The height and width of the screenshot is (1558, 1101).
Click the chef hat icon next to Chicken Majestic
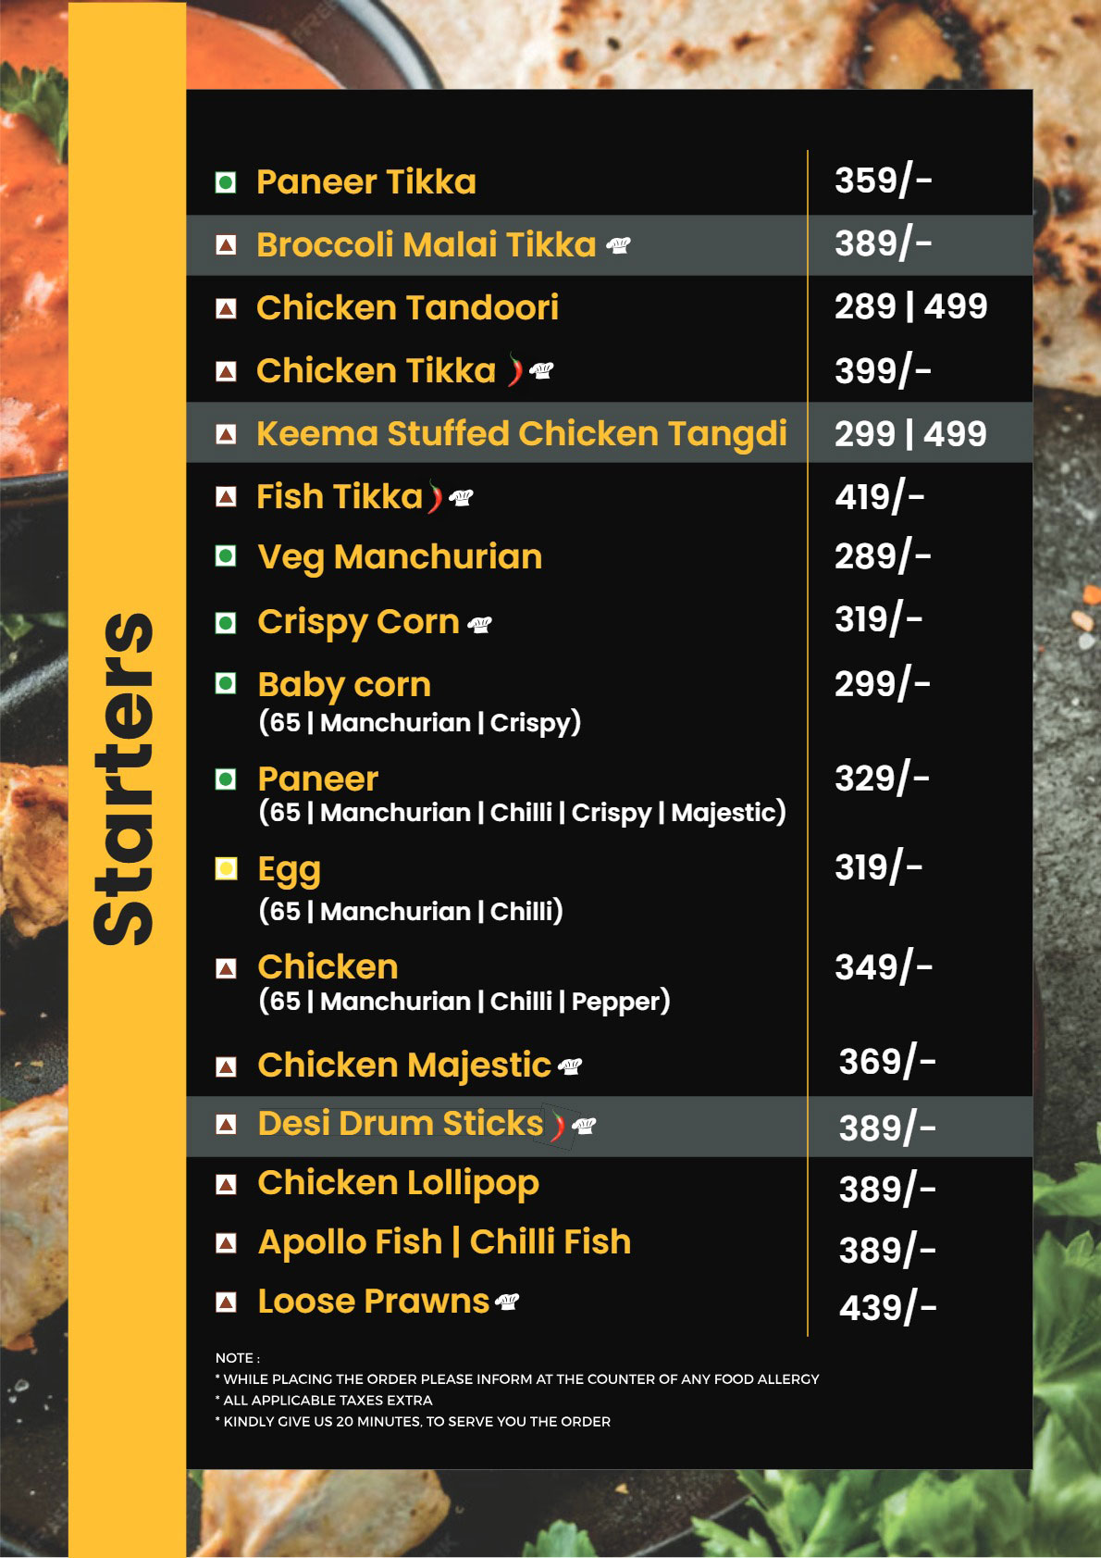coord(571,1066)
